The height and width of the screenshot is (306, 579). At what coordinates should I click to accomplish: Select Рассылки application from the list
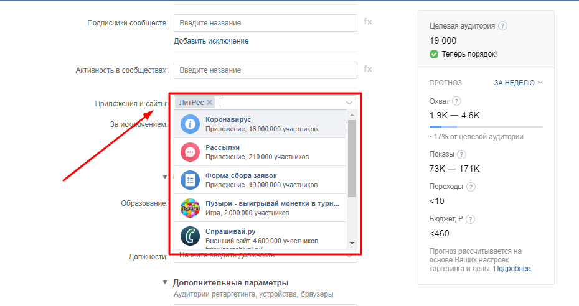(x=260, y=152)
